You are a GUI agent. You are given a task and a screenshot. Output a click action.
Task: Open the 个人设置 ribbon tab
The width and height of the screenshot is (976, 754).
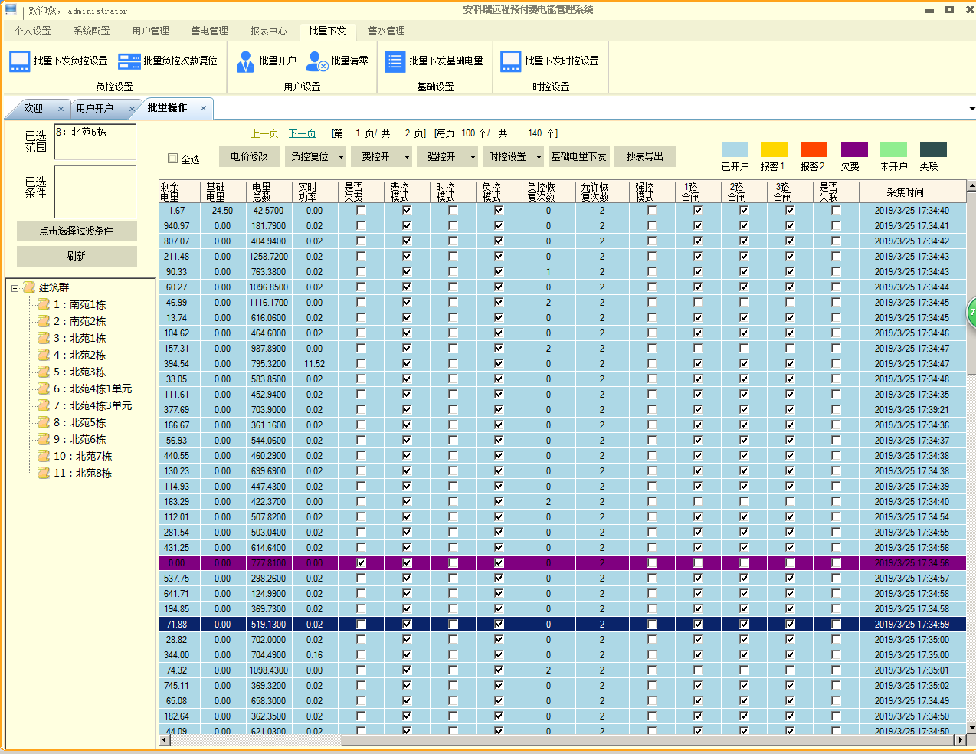click(x=32, y=31)
